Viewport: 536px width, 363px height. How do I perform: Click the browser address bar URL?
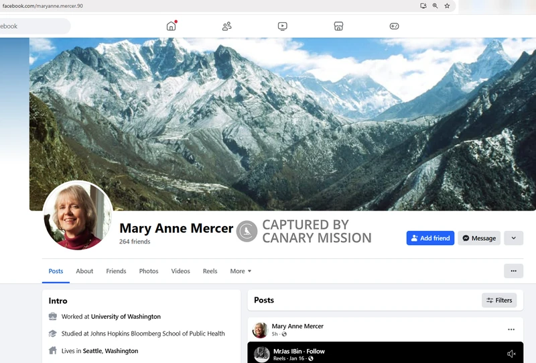click(42, 6)
